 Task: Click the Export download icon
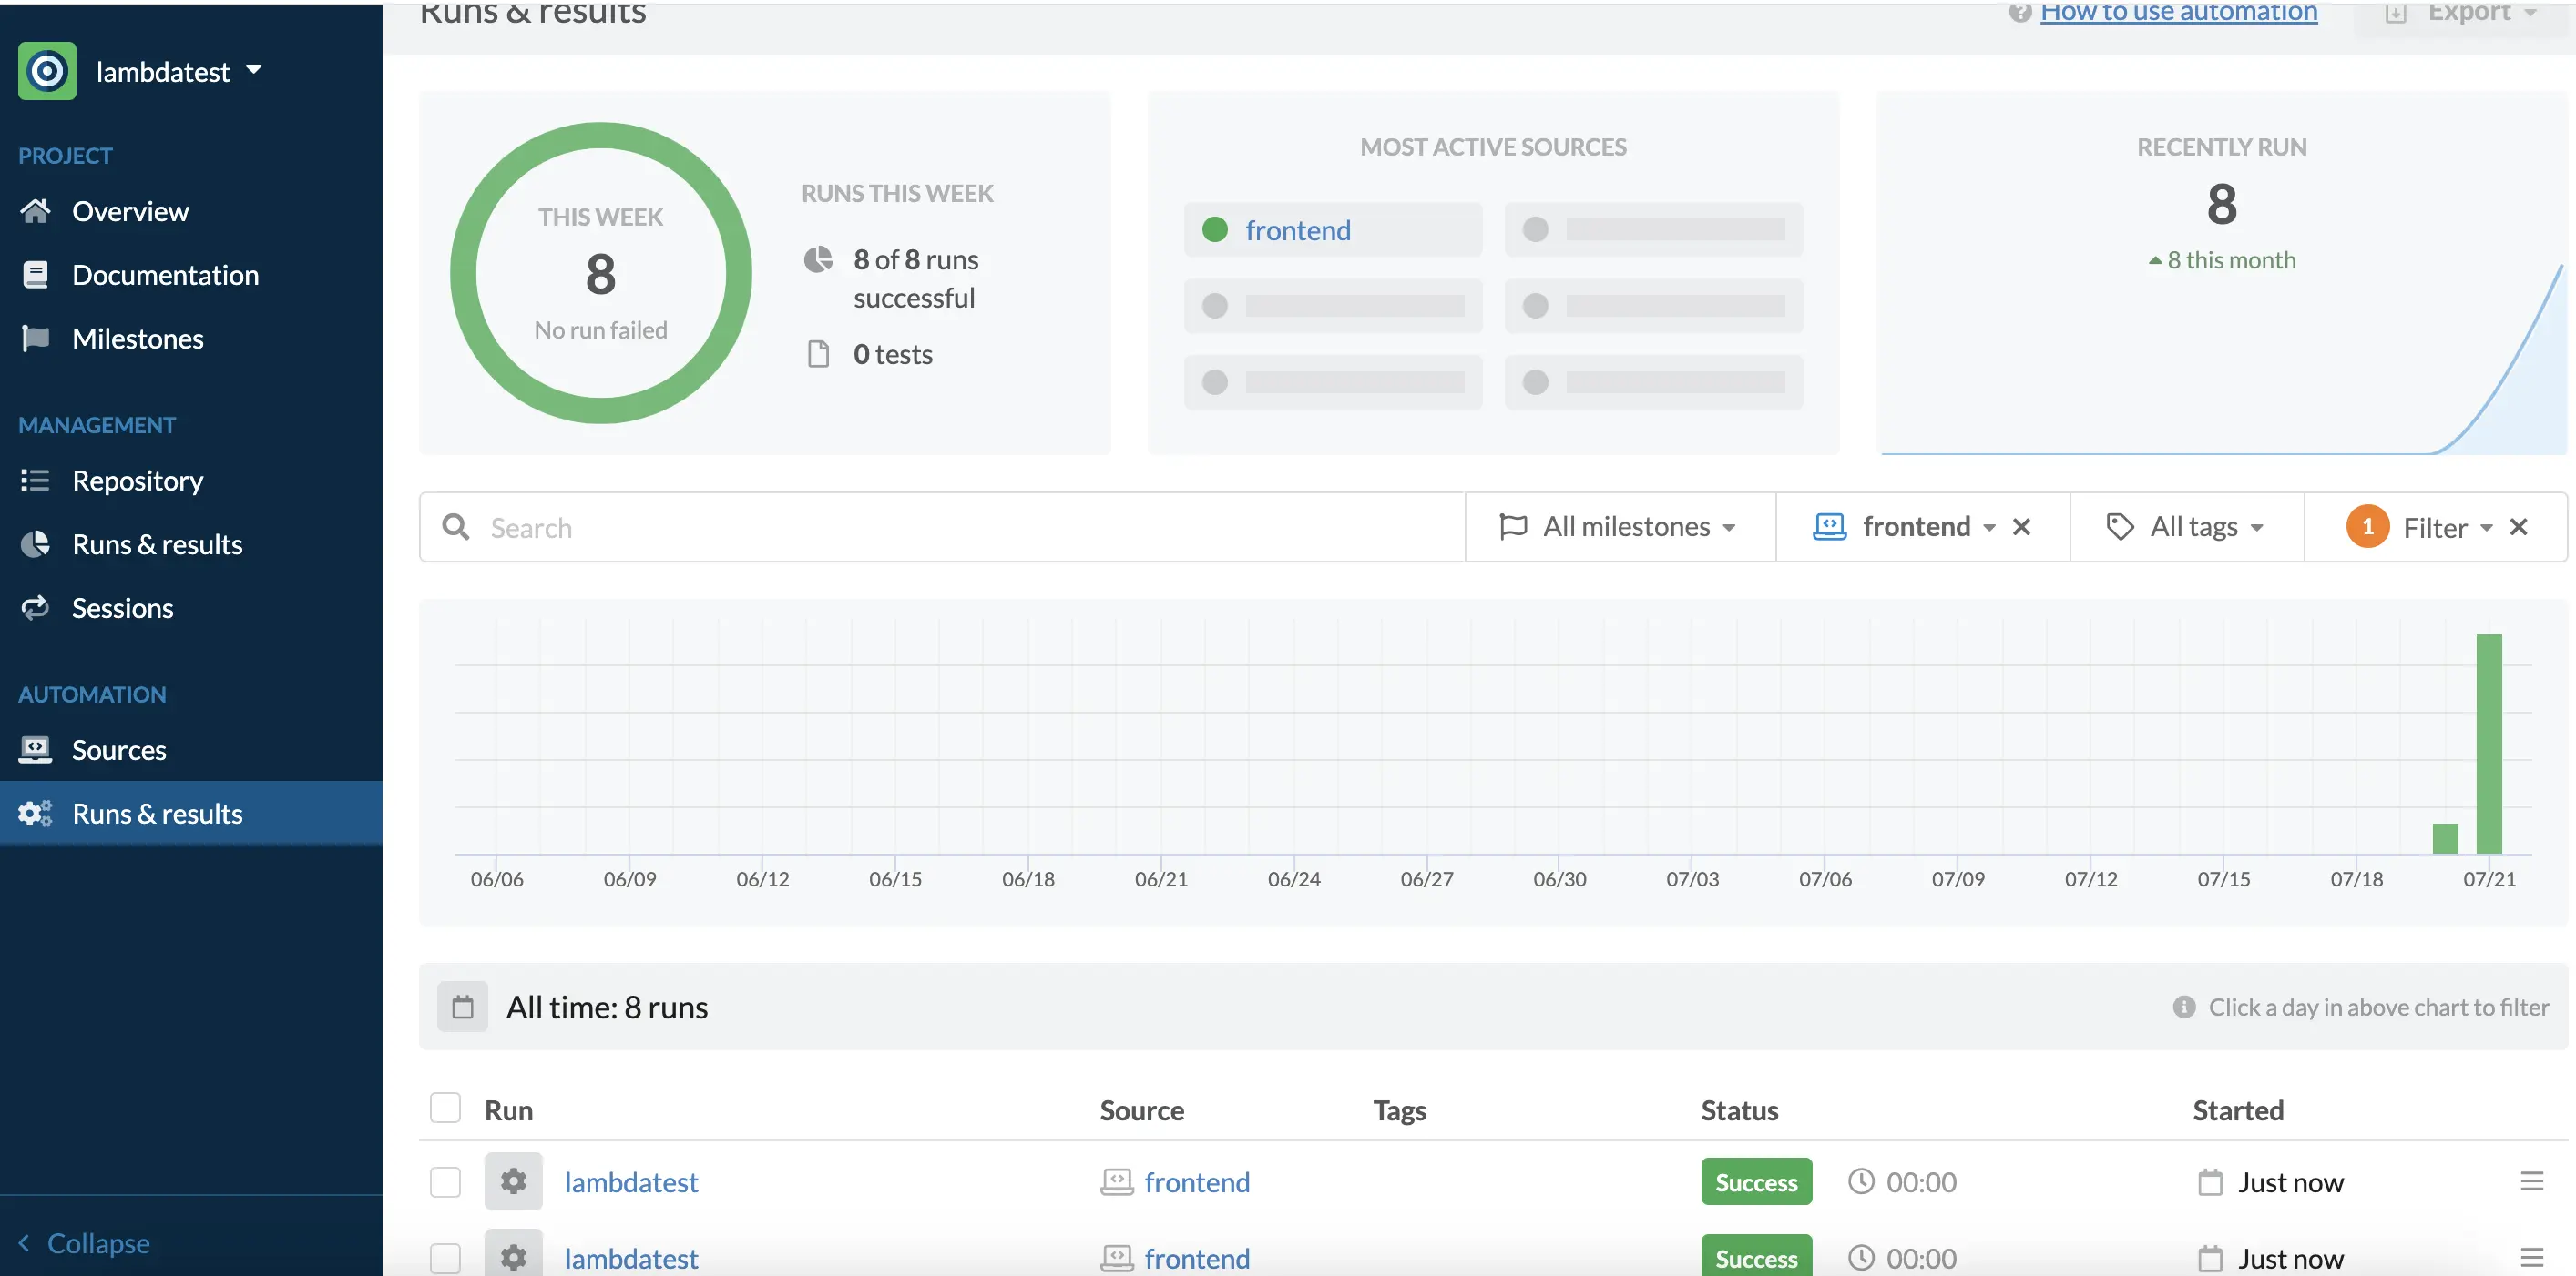[2396, 14]
